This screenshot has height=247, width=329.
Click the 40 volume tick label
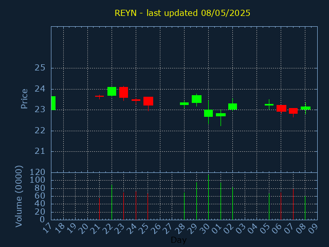pyautogui.click(x=40, y=204)
